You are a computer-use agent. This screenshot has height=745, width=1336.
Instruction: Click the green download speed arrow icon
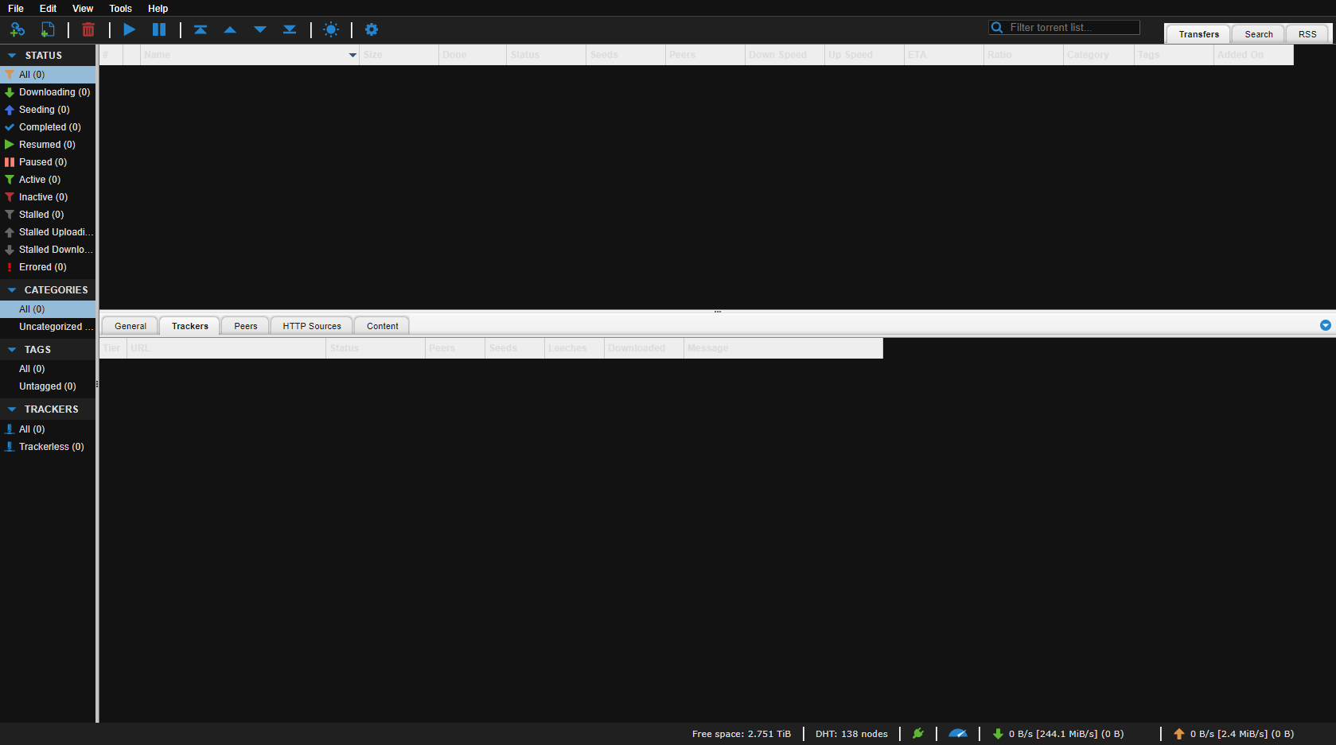coord(998,734)
